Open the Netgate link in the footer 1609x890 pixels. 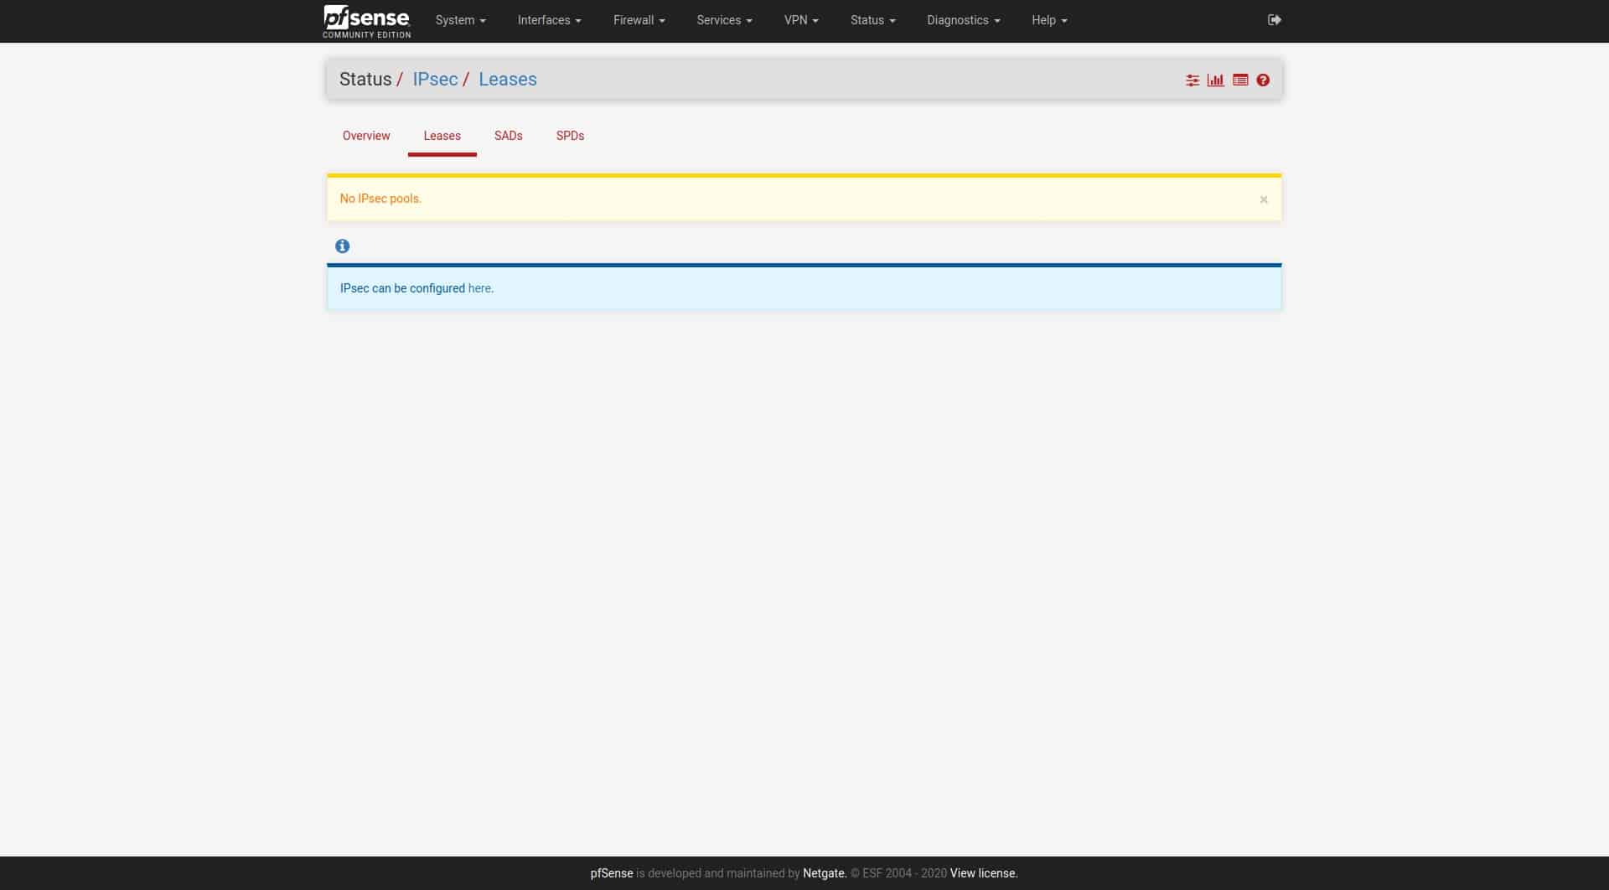point(825,873)
